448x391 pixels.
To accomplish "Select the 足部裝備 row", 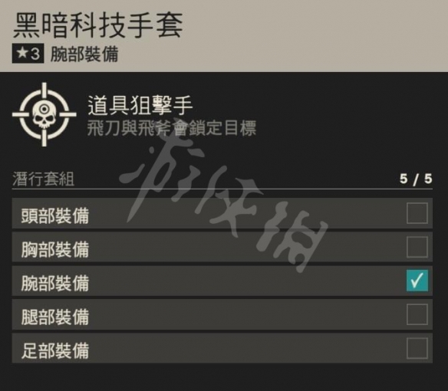I will [222, 348].
